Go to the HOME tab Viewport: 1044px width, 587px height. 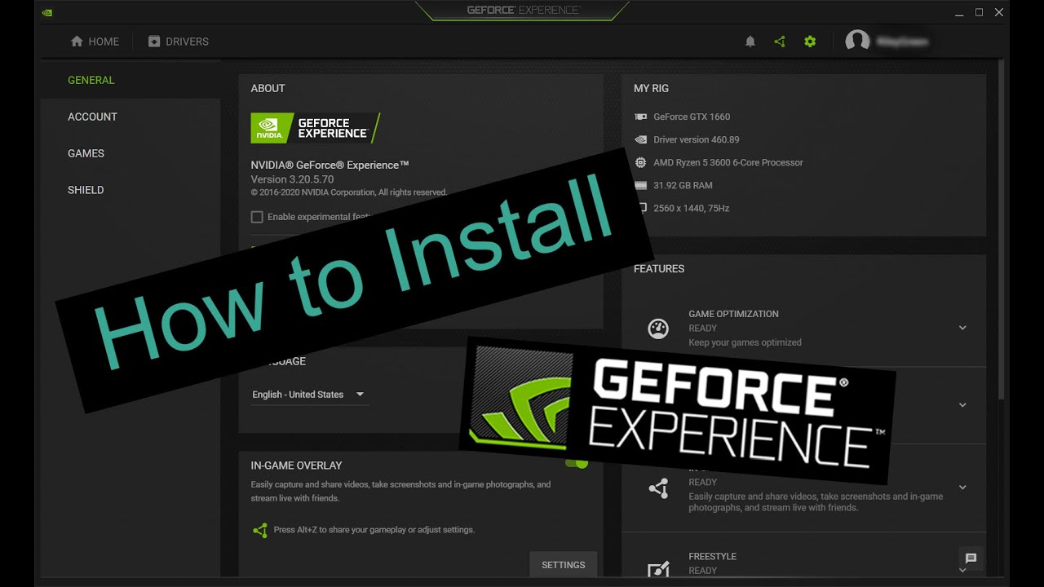point(95,42)
